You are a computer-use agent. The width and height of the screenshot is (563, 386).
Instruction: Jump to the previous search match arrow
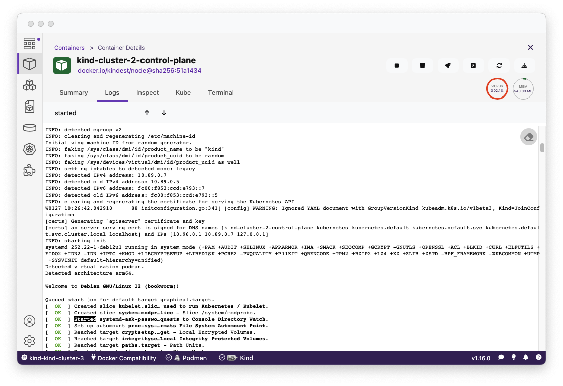[147, 113]
